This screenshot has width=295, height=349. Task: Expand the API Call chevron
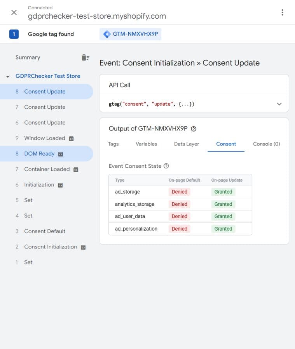(x=279, y=104)
